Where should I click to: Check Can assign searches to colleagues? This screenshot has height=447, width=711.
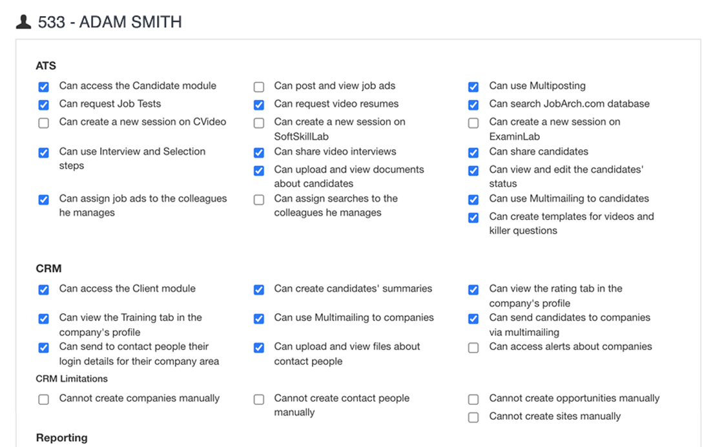259,200
